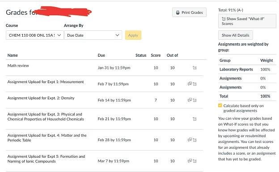Open Assignment Upload for Expt. 2: Density

(41, 98)
